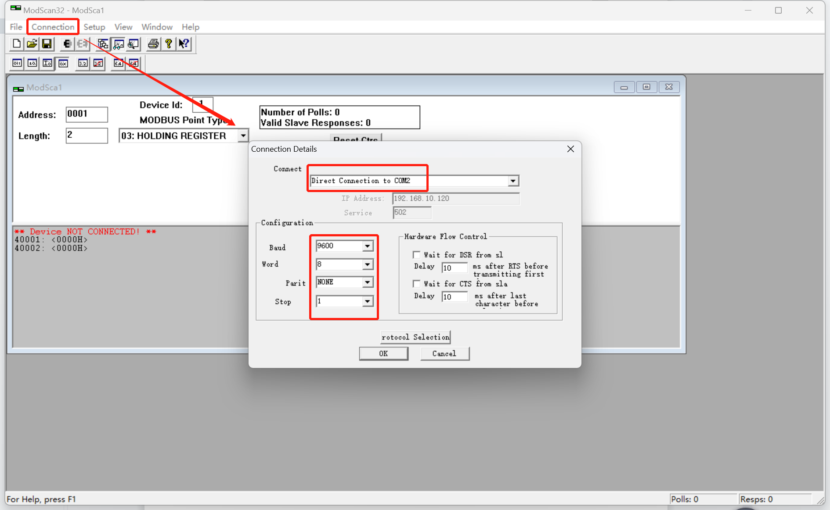Viewport: 830px width, 510px height.
Task: Enable Wait for CTS from slave checkbox
Action: pos(416,284)
